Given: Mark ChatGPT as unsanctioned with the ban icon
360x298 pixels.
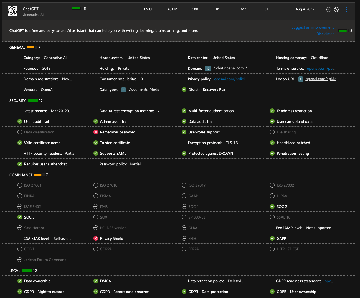Looking at the screenshot, I should [336, 9].
